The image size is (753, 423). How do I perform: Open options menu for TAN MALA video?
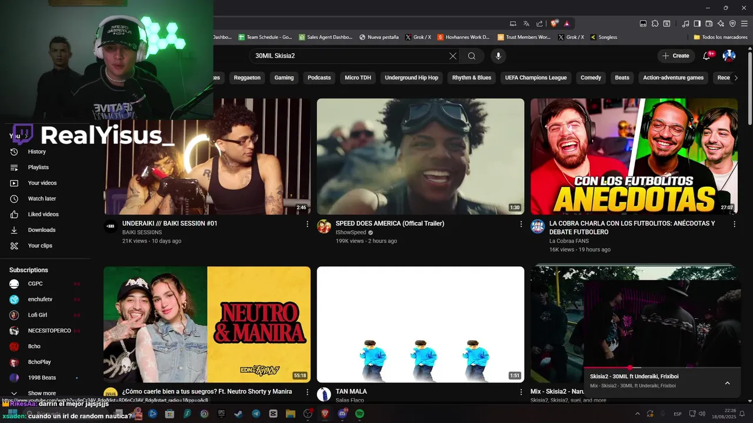click(521, 392)
